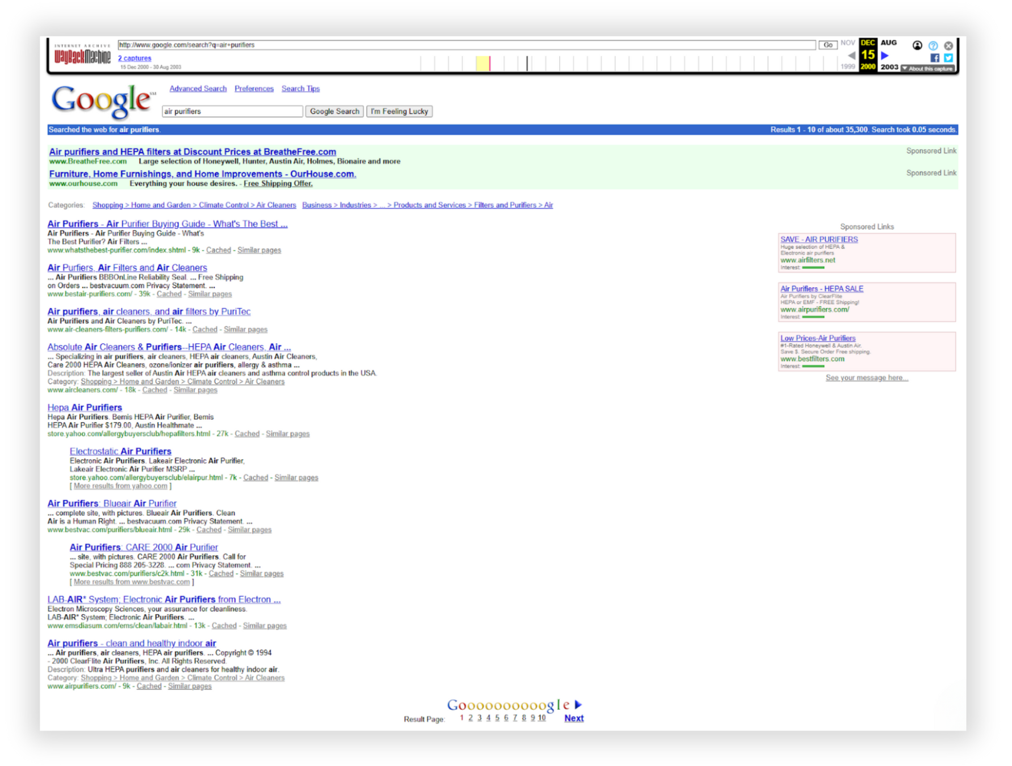Click I'm Feeling Lucky
The image size is (1012, 766).
(400, 111)
